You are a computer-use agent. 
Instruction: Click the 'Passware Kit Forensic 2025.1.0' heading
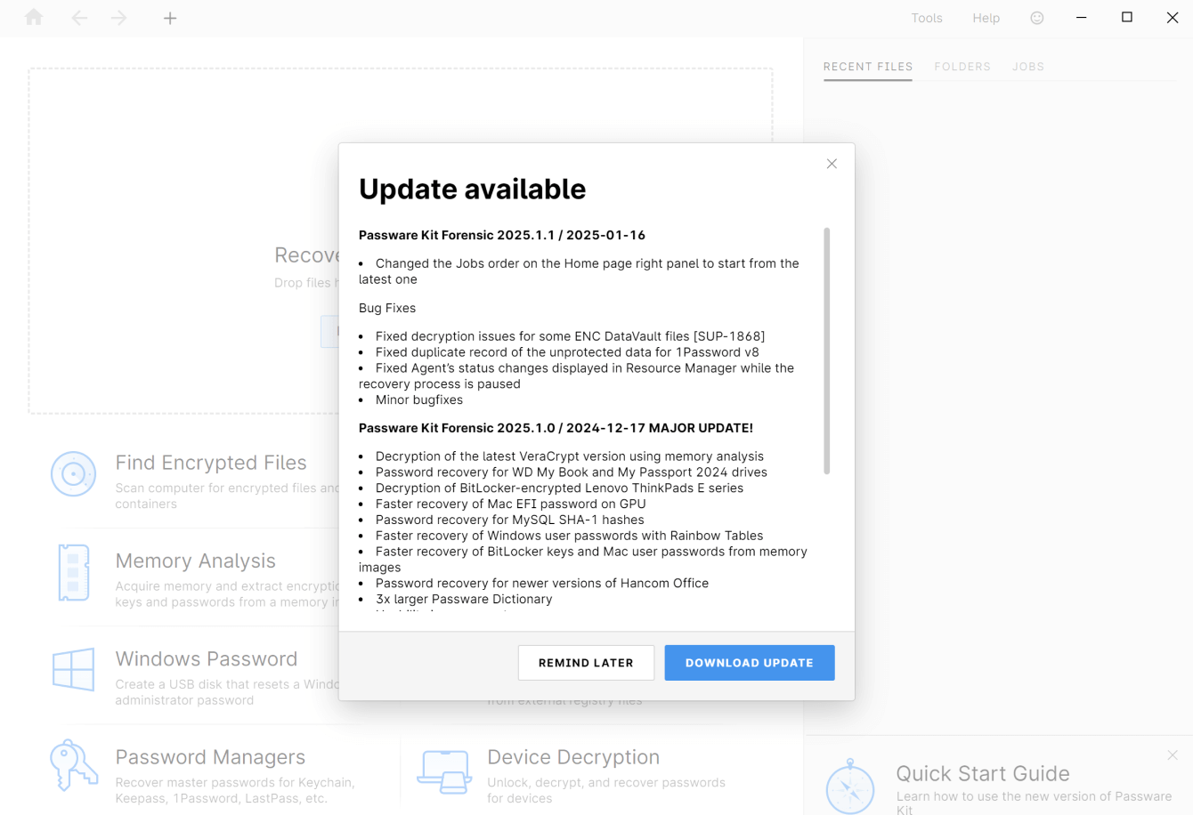pyautogui.click(x=556, y=428)
